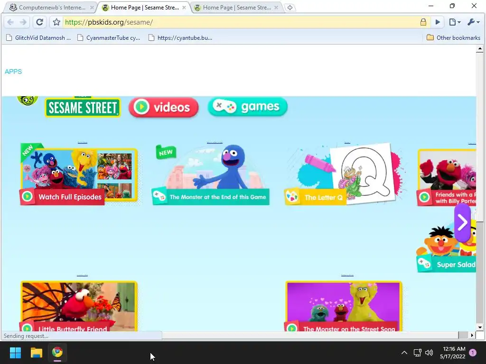486x364 pixels.
Task: Open the clock showing 12:16 AM
Action: (x=453, y=353)
